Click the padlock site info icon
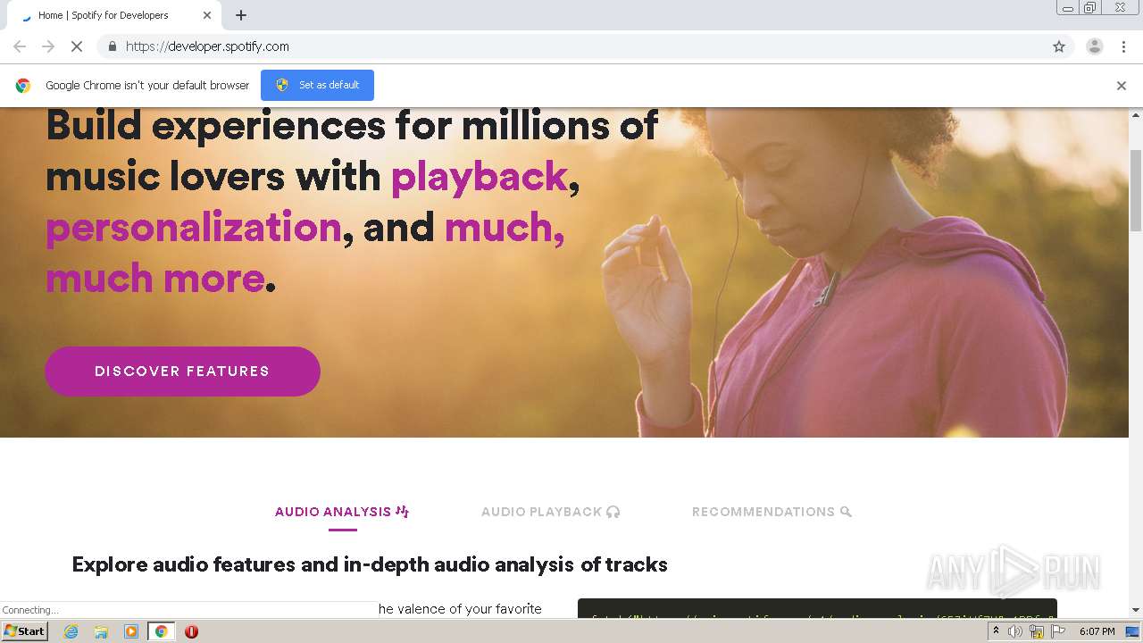The height and width of the screenshot is (643, 1143). (112, 46)
